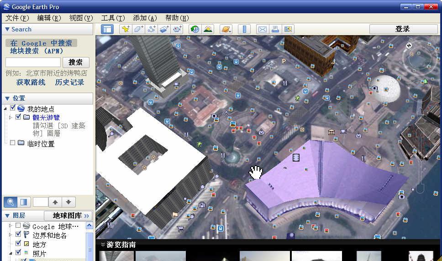Uncheck the 我的地点 checkbox
Screen dimensions: 442x261
13,108
